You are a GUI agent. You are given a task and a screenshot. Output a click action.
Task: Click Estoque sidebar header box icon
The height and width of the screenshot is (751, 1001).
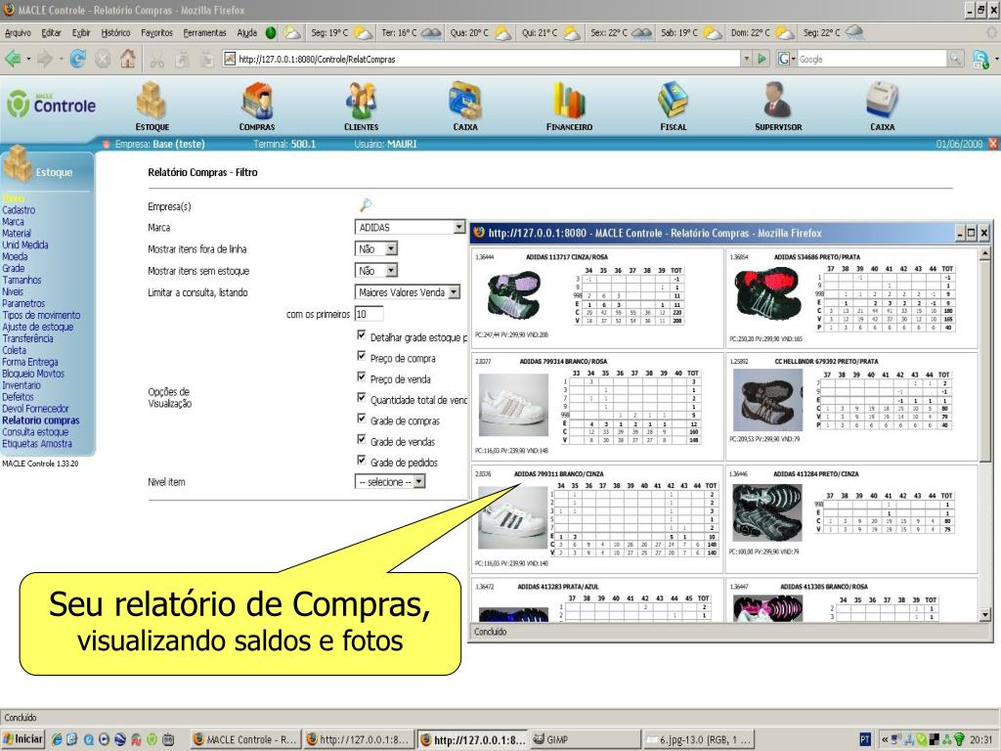click(x=18, y=163)
